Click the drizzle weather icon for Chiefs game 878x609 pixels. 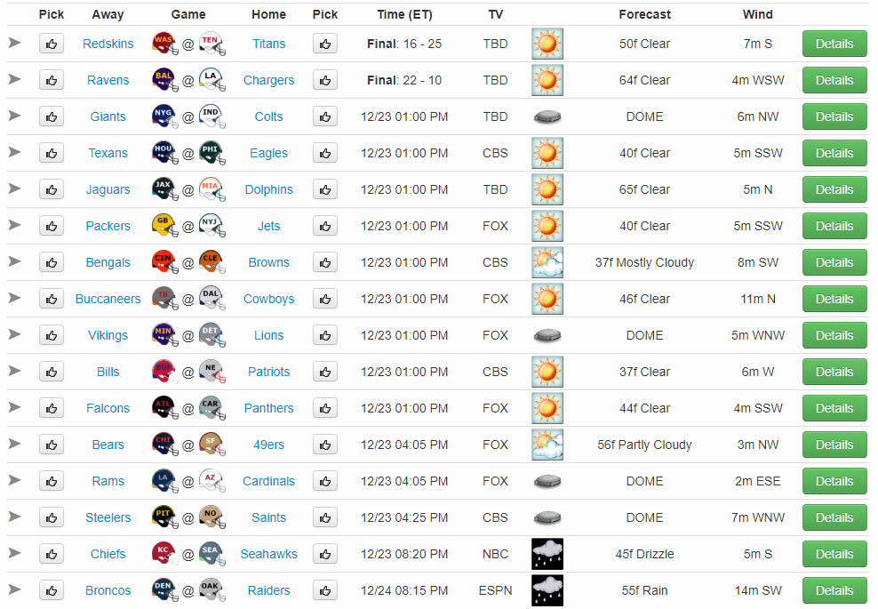click(547, 554)
